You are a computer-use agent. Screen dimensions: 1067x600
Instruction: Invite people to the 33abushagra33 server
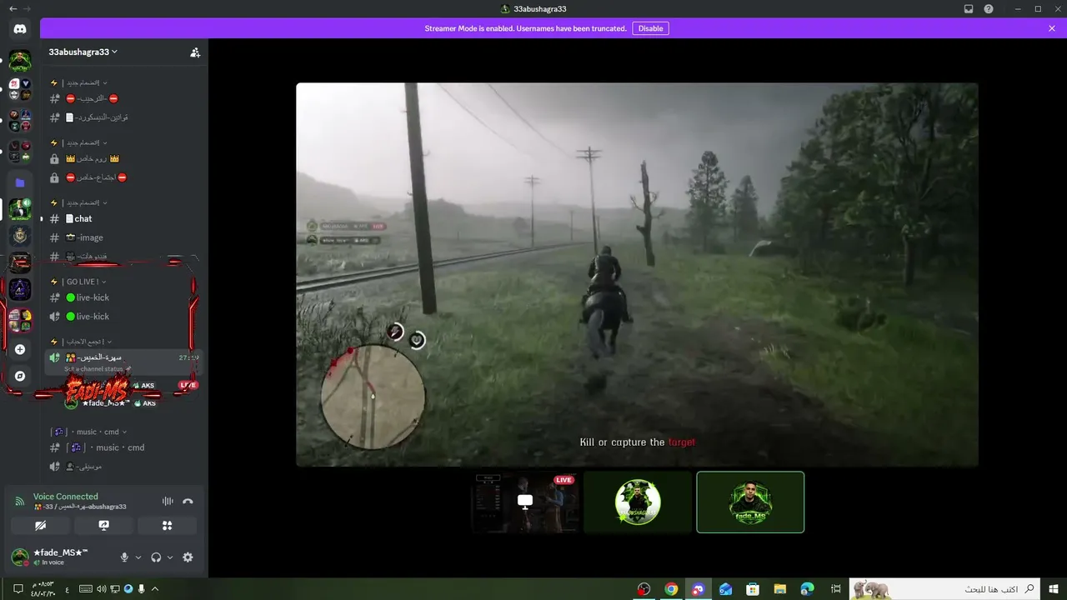tap(195, 52)
